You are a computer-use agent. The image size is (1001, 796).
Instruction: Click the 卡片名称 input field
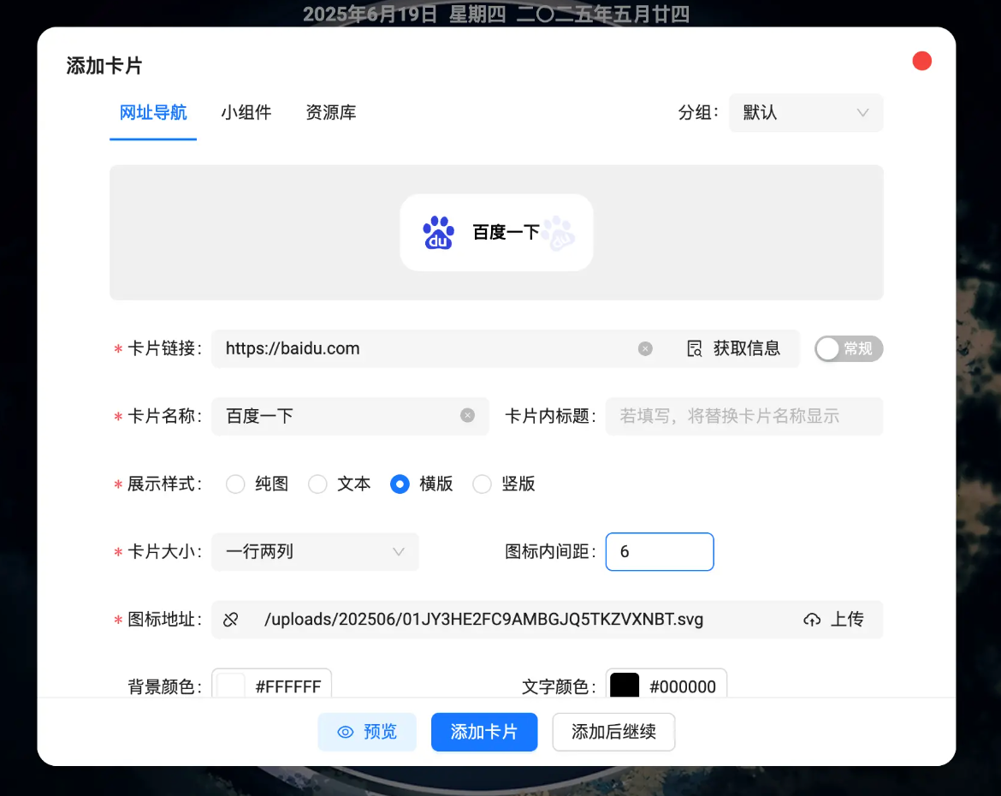(x=350, y=416)
